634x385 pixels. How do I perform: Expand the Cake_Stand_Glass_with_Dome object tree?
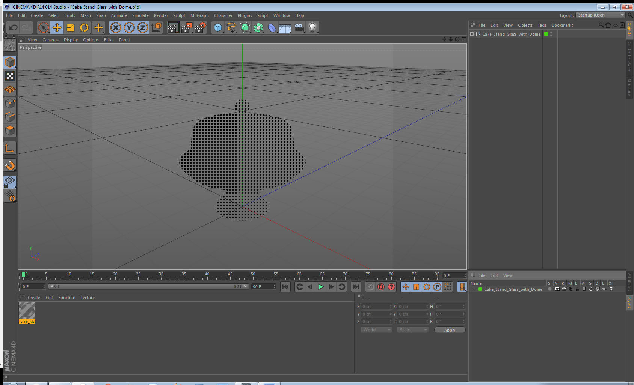472,34
